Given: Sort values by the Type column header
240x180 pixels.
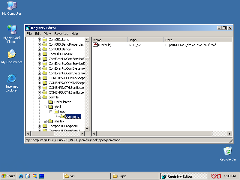Looking at the screenshot, I should click(x=145, y=40).
